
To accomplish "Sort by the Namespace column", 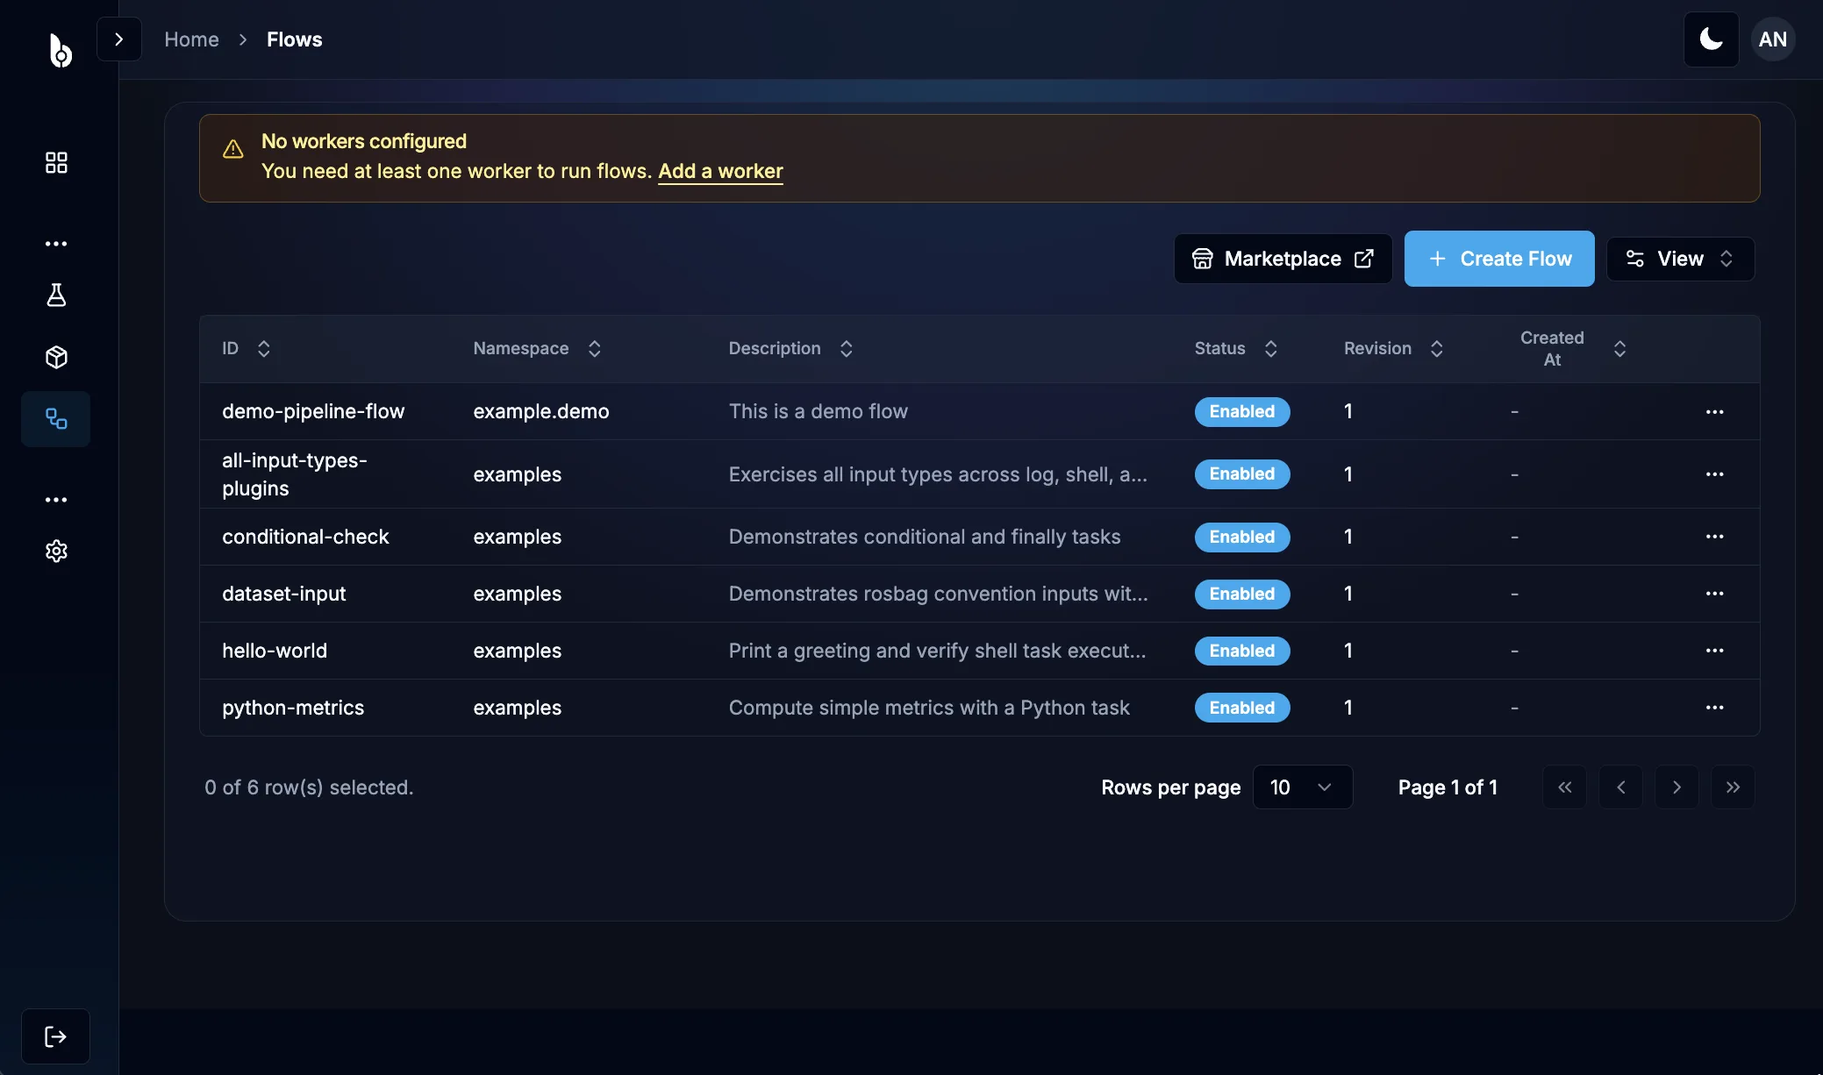I will point(537,349).
